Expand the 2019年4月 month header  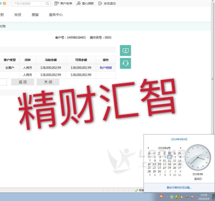pyautogui.click(x=164, y=148)
